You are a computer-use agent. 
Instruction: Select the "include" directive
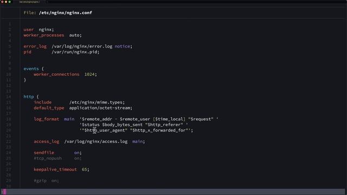43,102
